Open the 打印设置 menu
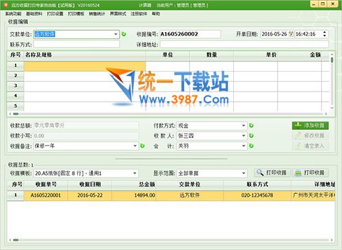 point(55,14)
